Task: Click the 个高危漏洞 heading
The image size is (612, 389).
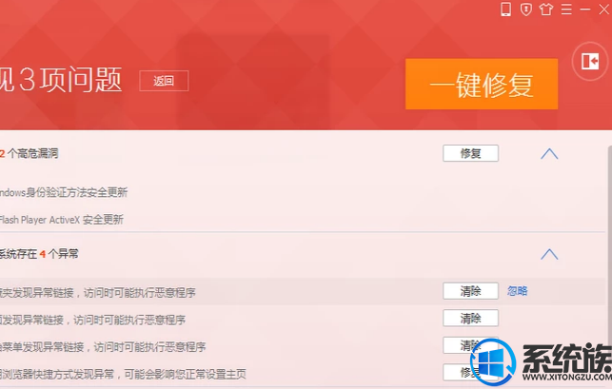Action: click(30, 154)
